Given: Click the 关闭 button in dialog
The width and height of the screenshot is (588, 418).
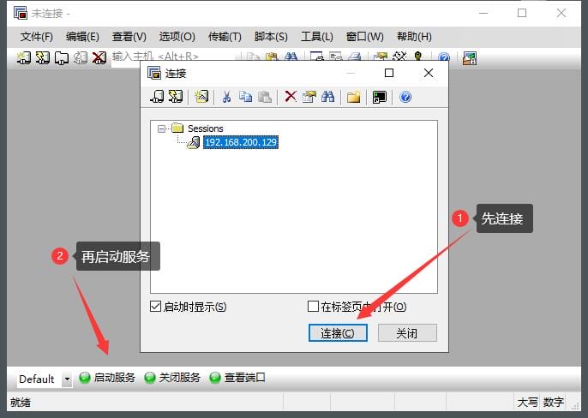Looking at the screenshot, I should coord(407,333).
